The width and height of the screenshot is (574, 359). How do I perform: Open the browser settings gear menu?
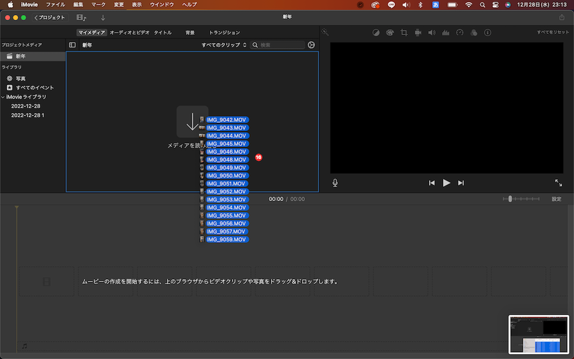[312, 45]
